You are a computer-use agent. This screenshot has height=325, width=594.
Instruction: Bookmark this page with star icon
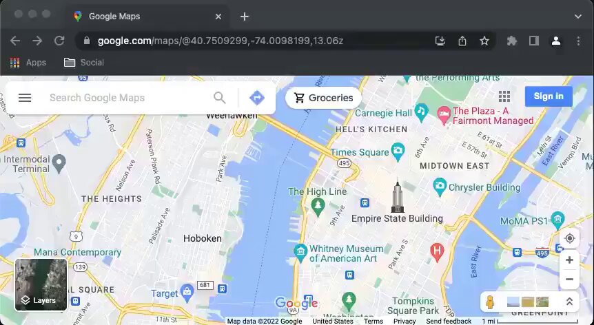click(x=484, y=41)
